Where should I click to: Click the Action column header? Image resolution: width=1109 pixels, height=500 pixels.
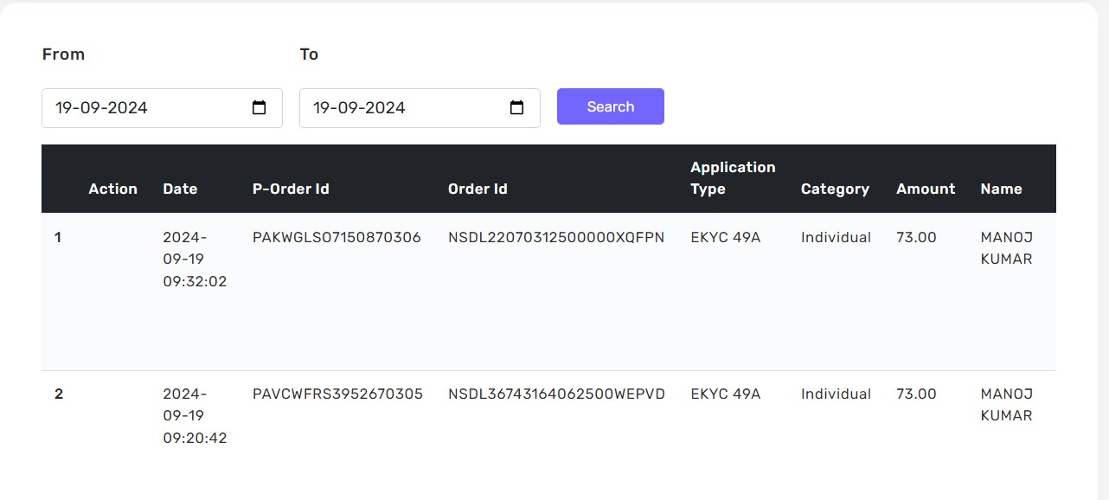(112, 189)
